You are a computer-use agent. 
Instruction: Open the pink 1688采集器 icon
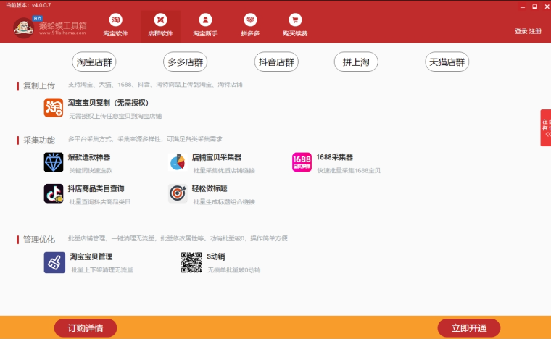(x=302, y=162)
